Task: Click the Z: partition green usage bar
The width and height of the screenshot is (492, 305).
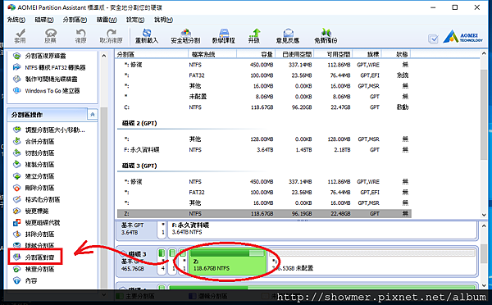Action: pyautogui.click(x=227, y=253)
